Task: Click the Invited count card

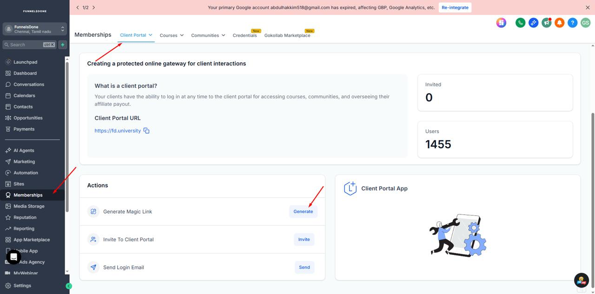Action: click(495, 93)
